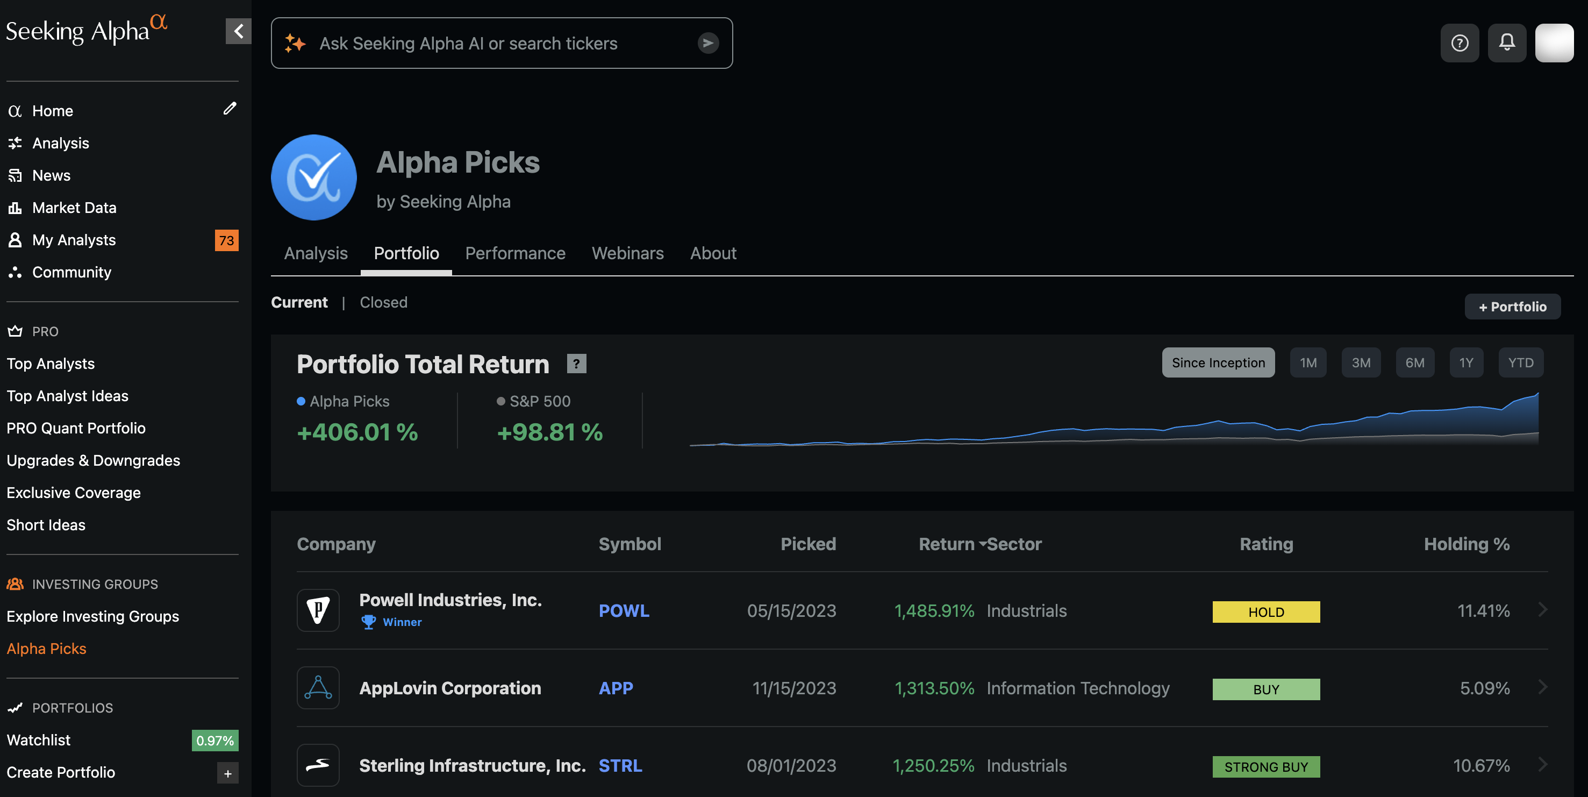Sort by Rating column header

click(1266, 544)
